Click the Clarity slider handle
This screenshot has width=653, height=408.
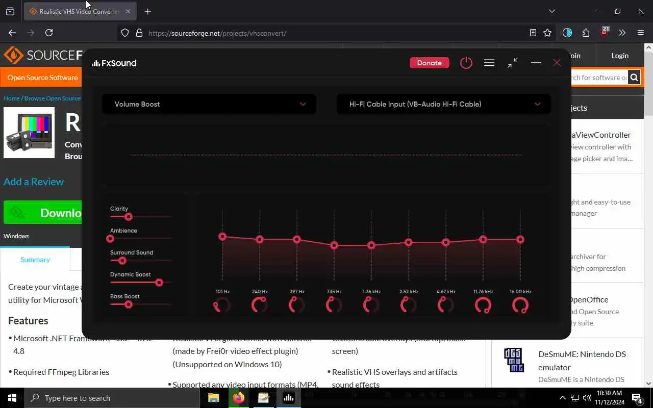click(x=129, y=217)
